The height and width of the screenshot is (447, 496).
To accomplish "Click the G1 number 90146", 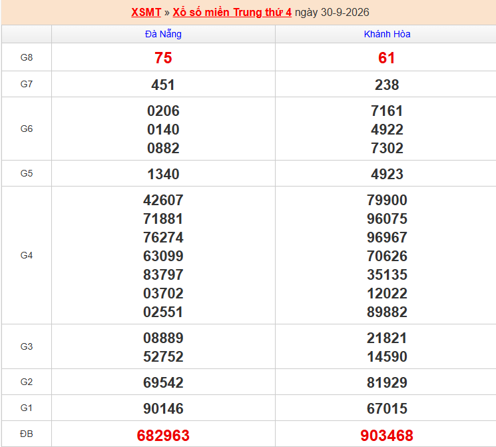I will (163, 408).
